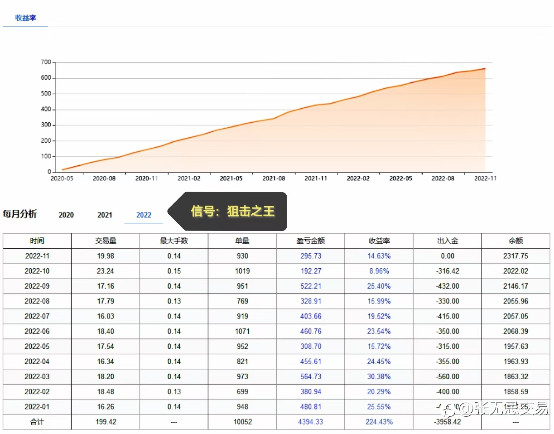Click chart endpoint at 2022-11
This screenshot has width=554, height=434.
485,69
